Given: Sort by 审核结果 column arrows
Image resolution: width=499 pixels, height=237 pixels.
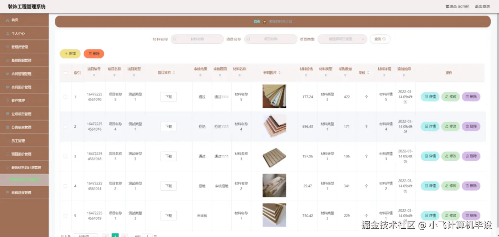Looking at the screenshot, I should click(200, 75).
